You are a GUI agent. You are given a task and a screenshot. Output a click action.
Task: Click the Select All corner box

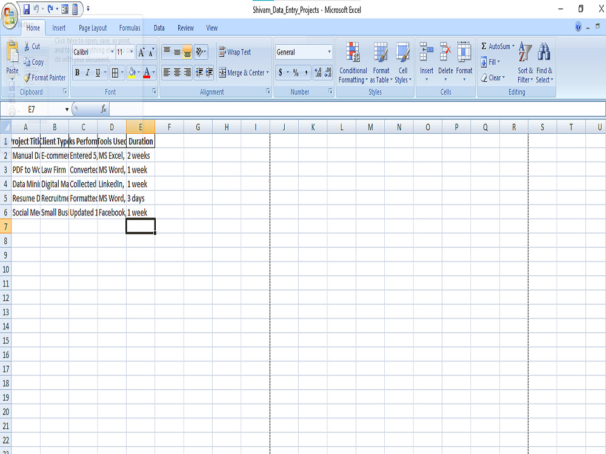click(x=5, y=127)
